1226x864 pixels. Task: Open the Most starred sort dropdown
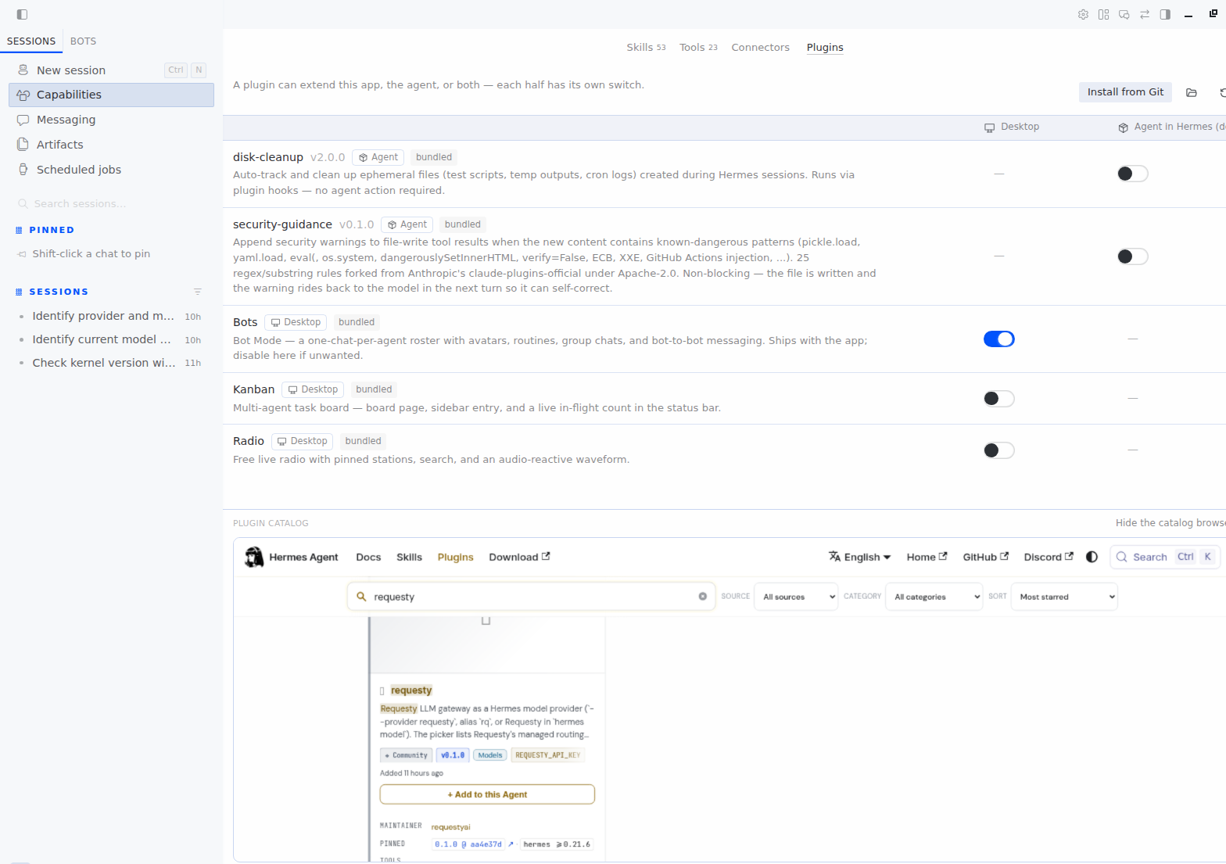click(1064, 597)
